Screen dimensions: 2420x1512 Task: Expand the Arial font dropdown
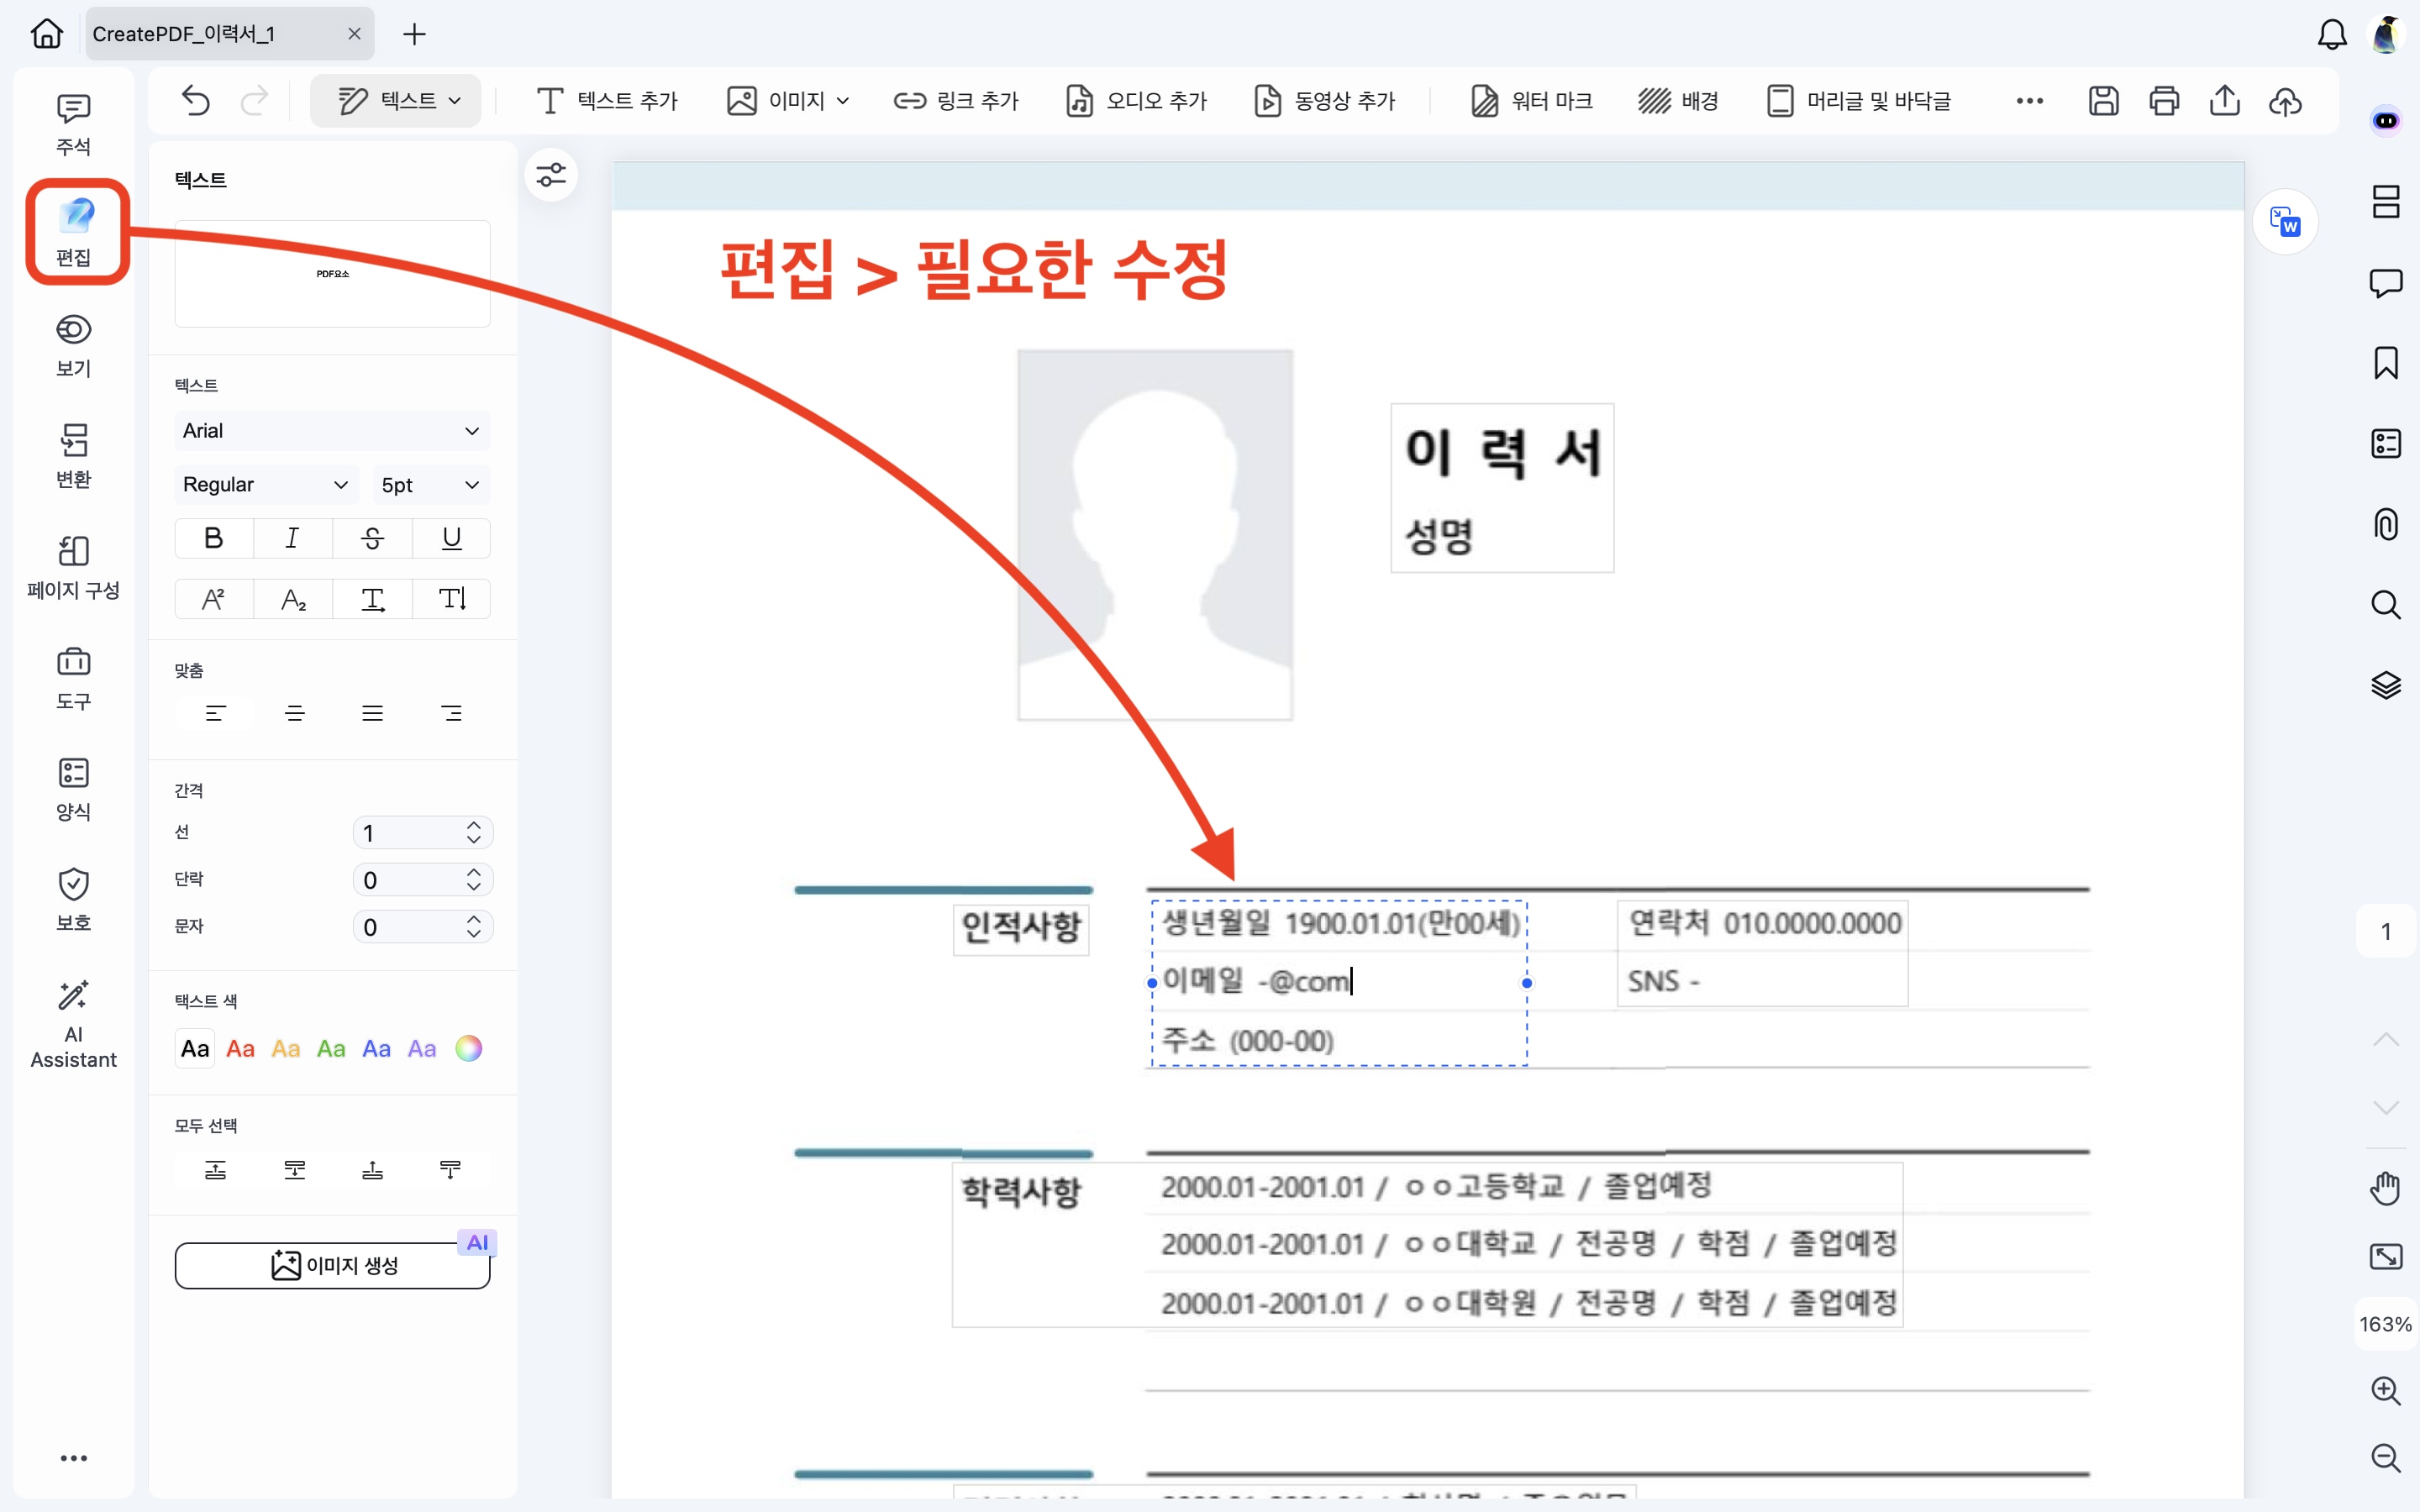pyautogui.click(x=331, y=431)
